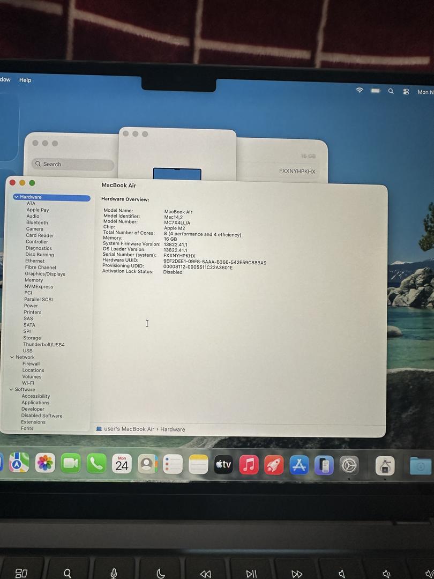Show Thunderbolt/USB4 information

click(44, 345)
